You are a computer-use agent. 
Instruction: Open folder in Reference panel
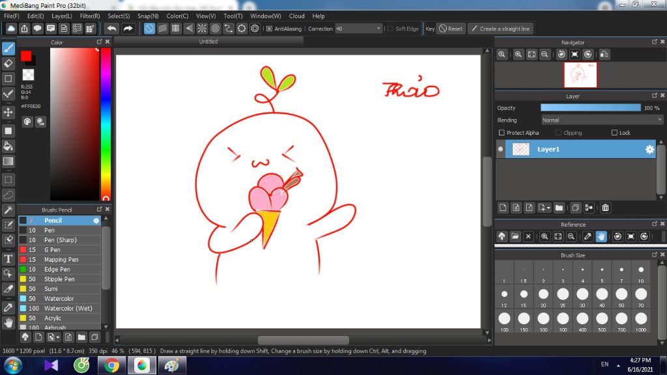click(515, 236)
